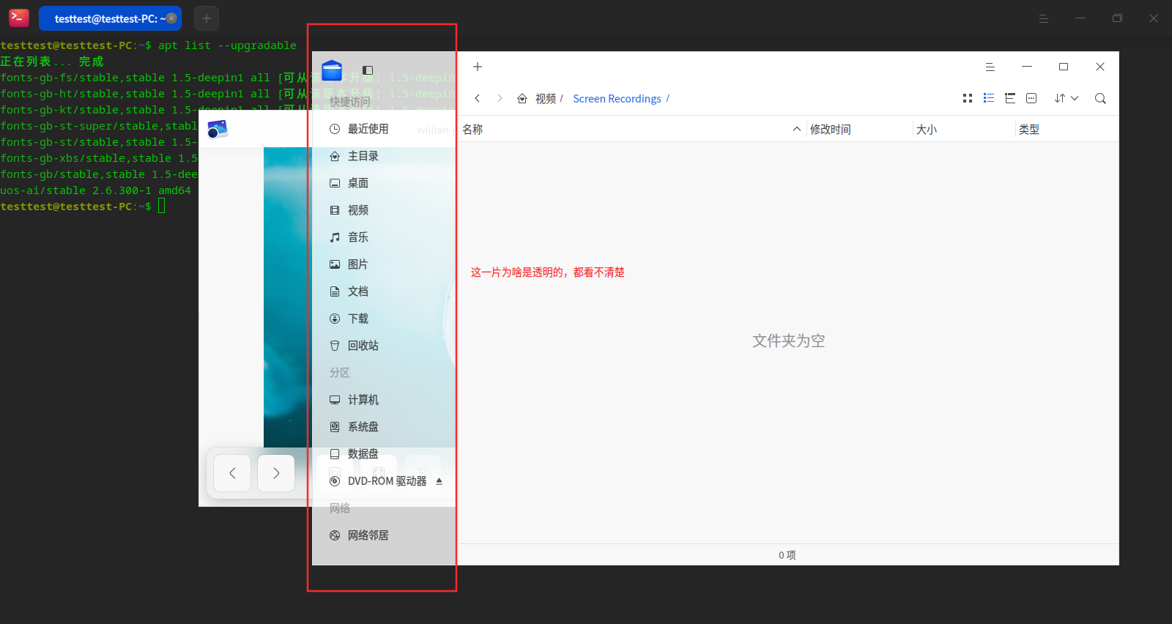Open 音乐 in sidebar
Viewport: 1172px width, 624px height.
click(384, 237)
